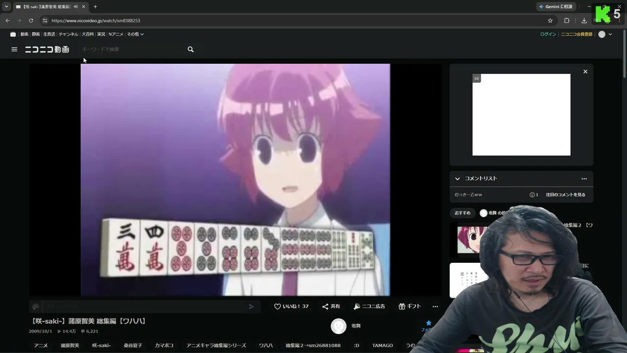Focus the keyword search field
This screenshot has height=353, width=627.
pyautogui.click(x=132, y=50)
